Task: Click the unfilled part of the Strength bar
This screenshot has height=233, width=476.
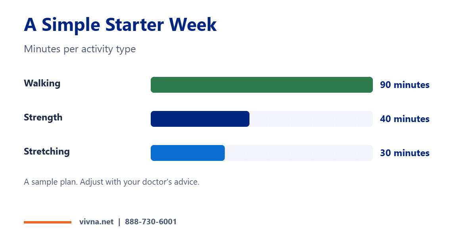Action: click(311, 119)
